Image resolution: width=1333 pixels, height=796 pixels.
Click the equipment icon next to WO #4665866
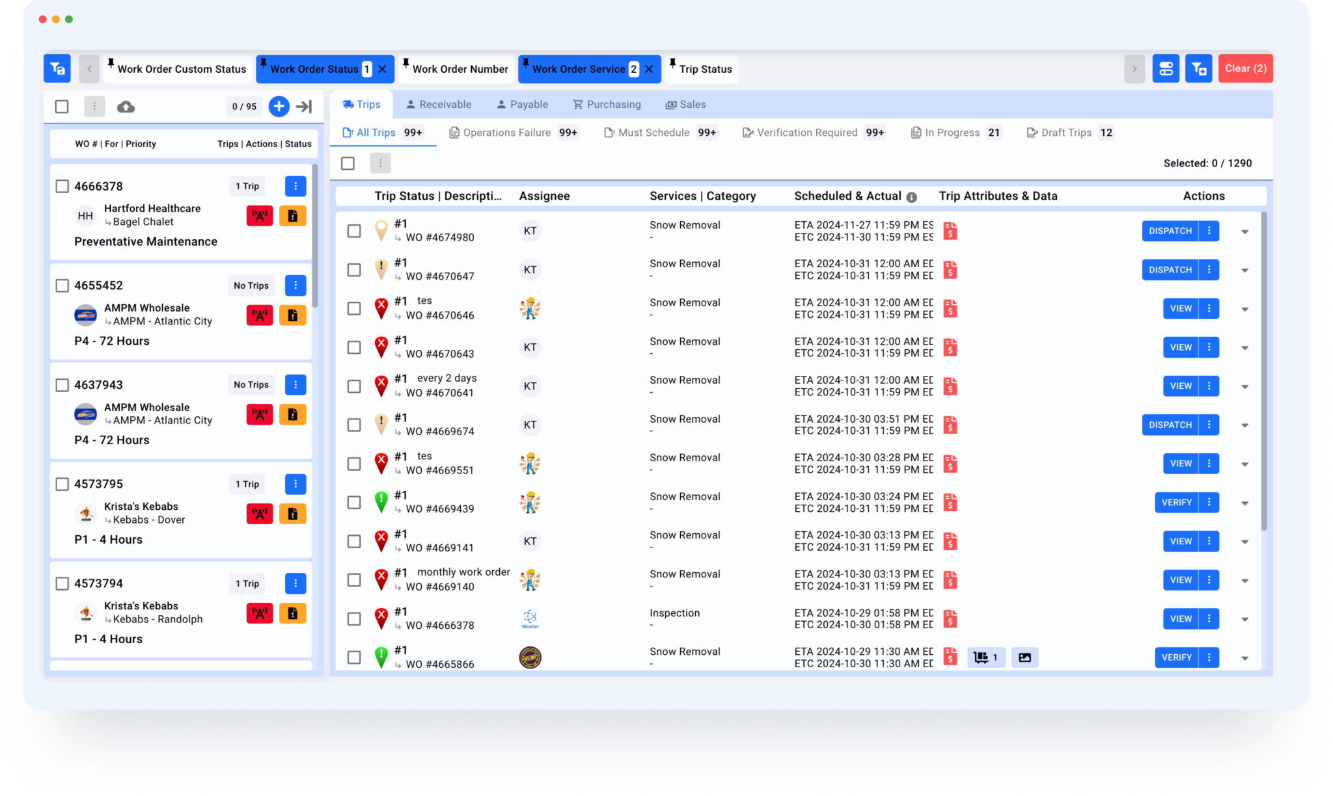[x=985, y=657]
